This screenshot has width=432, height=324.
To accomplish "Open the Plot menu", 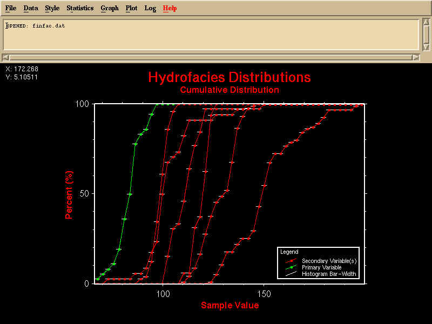I will [x=131, y=8].
